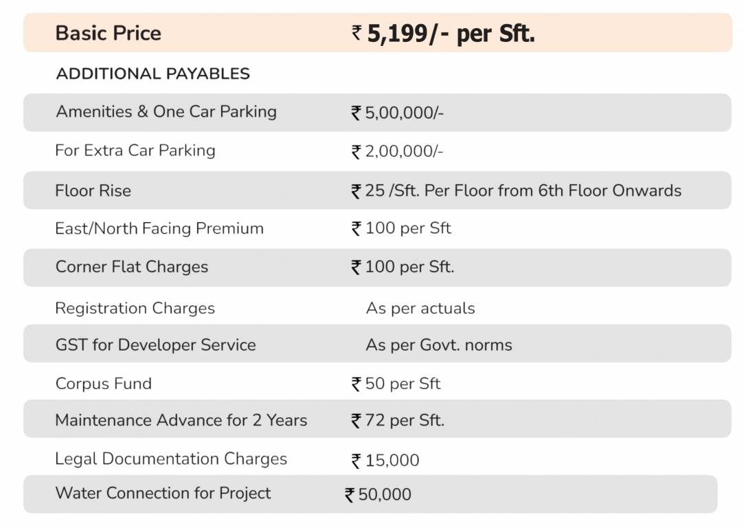746x528 pixels.
Task: Click the rupee symbol beside 5,199/- per Sft.
Action: (x=357, y=32)
